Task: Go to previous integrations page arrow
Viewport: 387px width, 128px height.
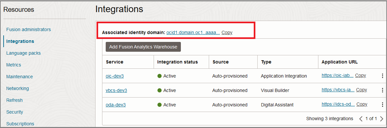Action: [x=361, y=119]
